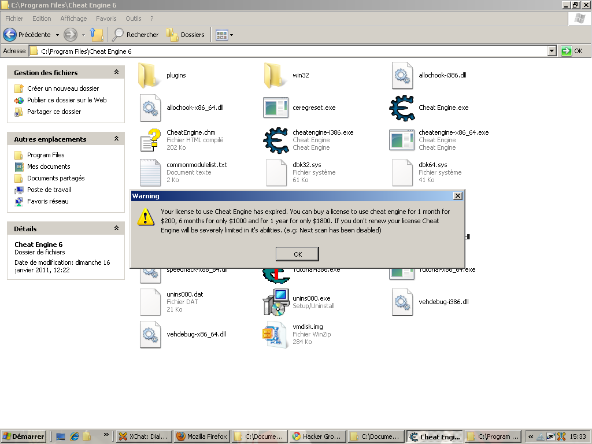The height and width of the screenshot is (444, 592).
Task: Select the unins000.dat file icon
Action: pyautogui.click(x=150, y=302)
